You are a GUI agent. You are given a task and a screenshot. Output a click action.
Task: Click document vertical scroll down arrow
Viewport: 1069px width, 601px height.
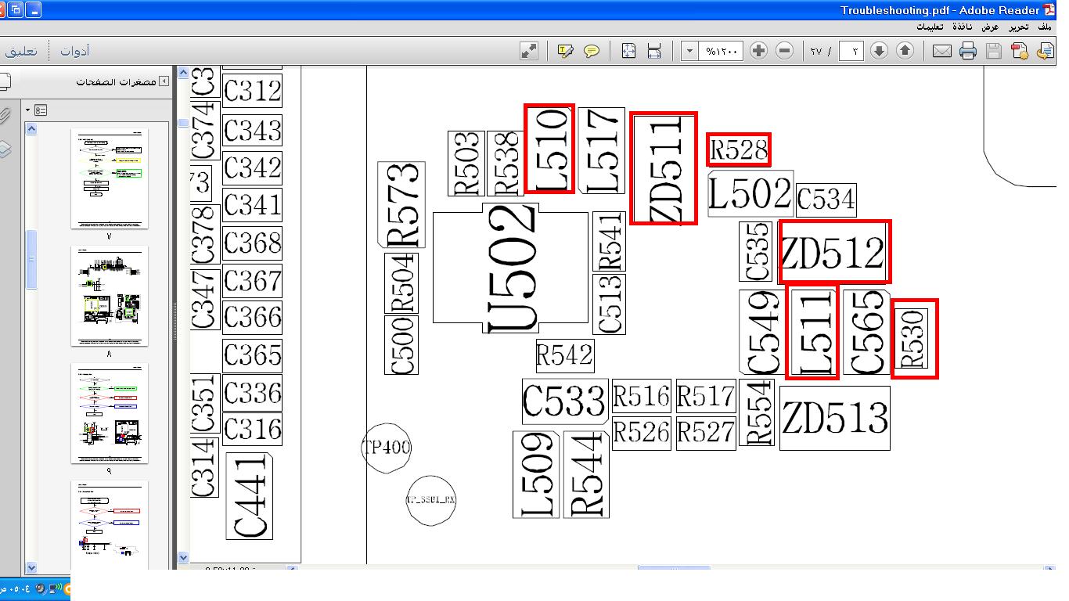click(x=183, y=558)
